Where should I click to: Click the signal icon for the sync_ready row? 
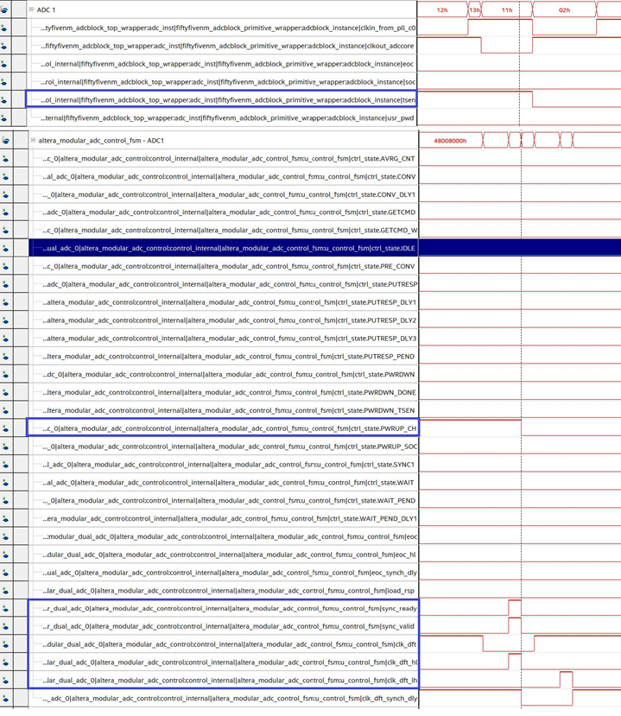pyautogui.click(x=5, y=608)
